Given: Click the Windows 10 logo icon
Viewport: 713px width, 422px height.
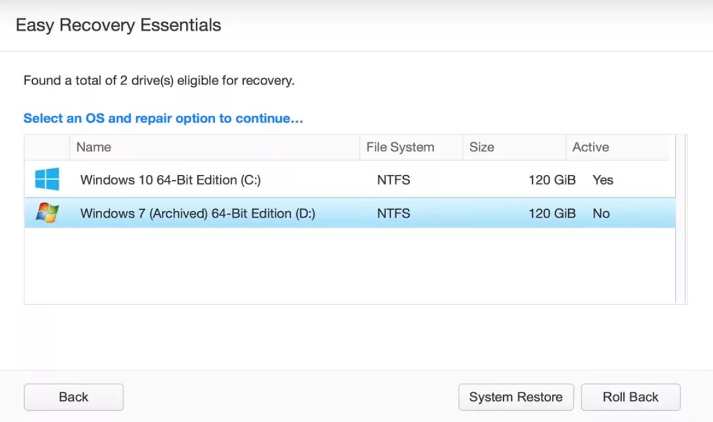Looking at the screenshot, I should (x=47, y=179).
